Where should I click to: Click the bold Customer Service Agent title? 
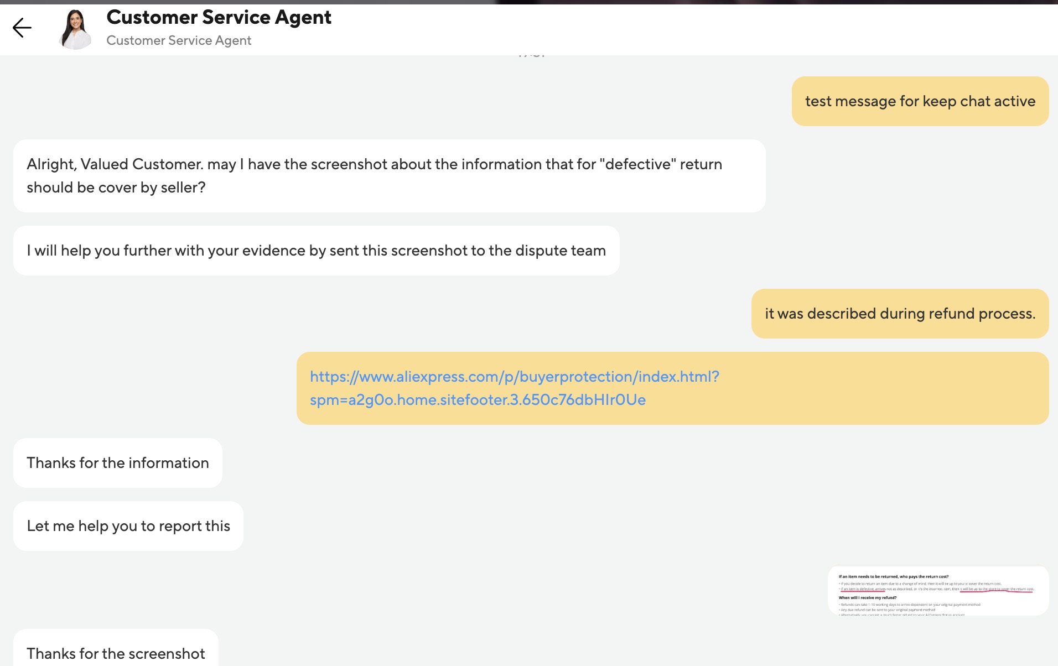(x=219, y=17)
